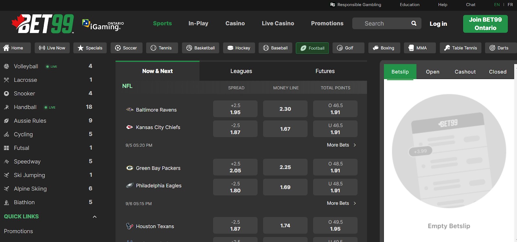Select Darts in sports bar
517x242 pixels.
(x=501, y=48)
